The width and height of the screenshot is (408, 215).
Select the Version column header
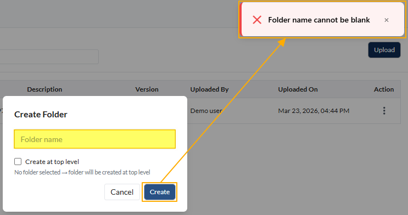pyautogui.click(x=147, y=89)
